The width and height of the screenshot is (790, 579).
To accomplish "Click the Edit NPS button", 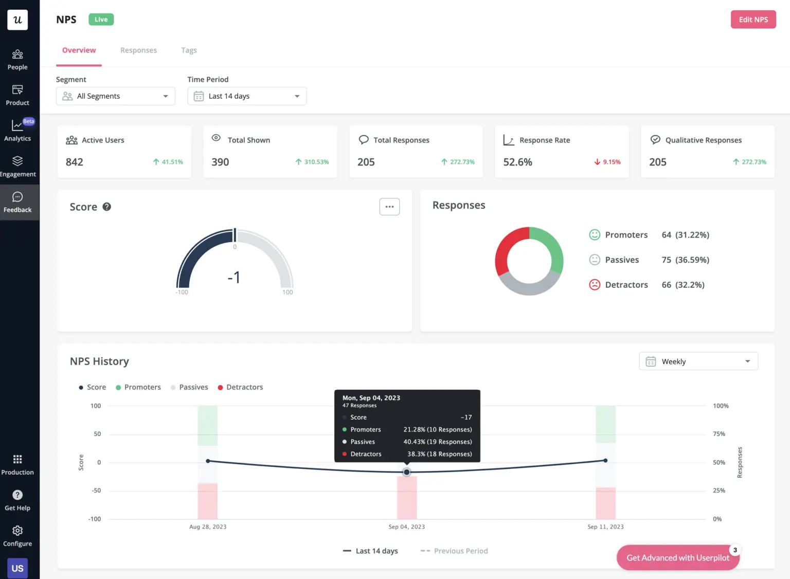I will coord(753,20).
